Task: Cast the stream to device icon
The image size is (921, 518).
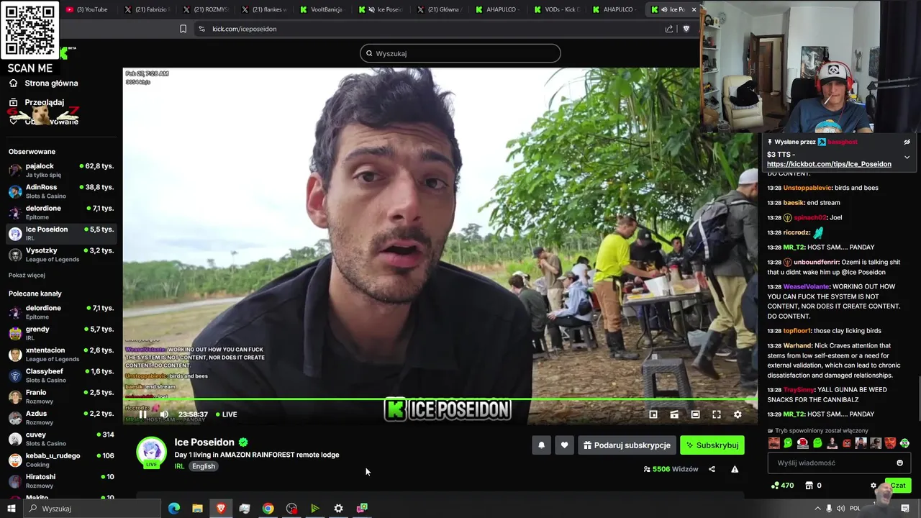Action: click(674, 414)
